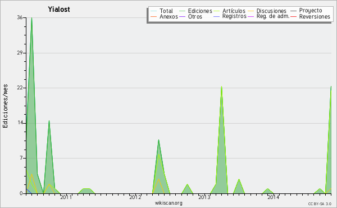Click the Ediciones legend entry
Screen dimensions: 337x208
coord(195,11)
